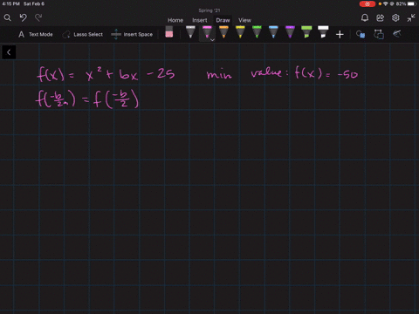Image resolution: width=419 pixels, height=314 pixels.
Task: Open the shapes tool
Action: 361,35
